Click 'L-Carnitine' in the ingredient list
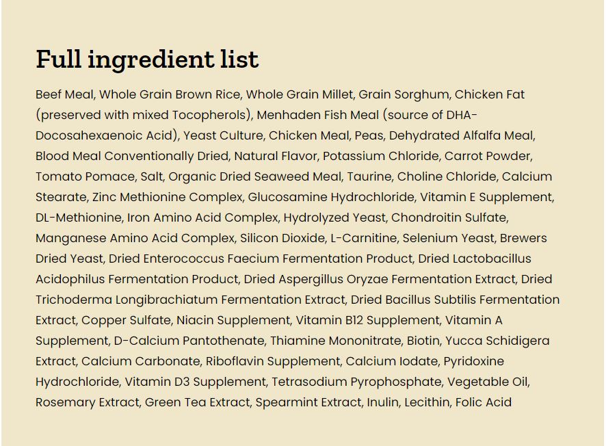 click(x=364, y=238)
